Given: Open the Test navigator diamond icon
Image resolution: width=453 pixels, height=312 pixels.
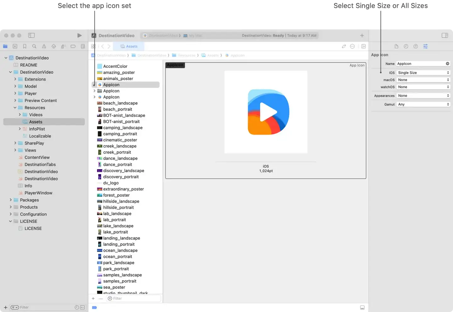Looking at the screenshot, I should point(54,46).
